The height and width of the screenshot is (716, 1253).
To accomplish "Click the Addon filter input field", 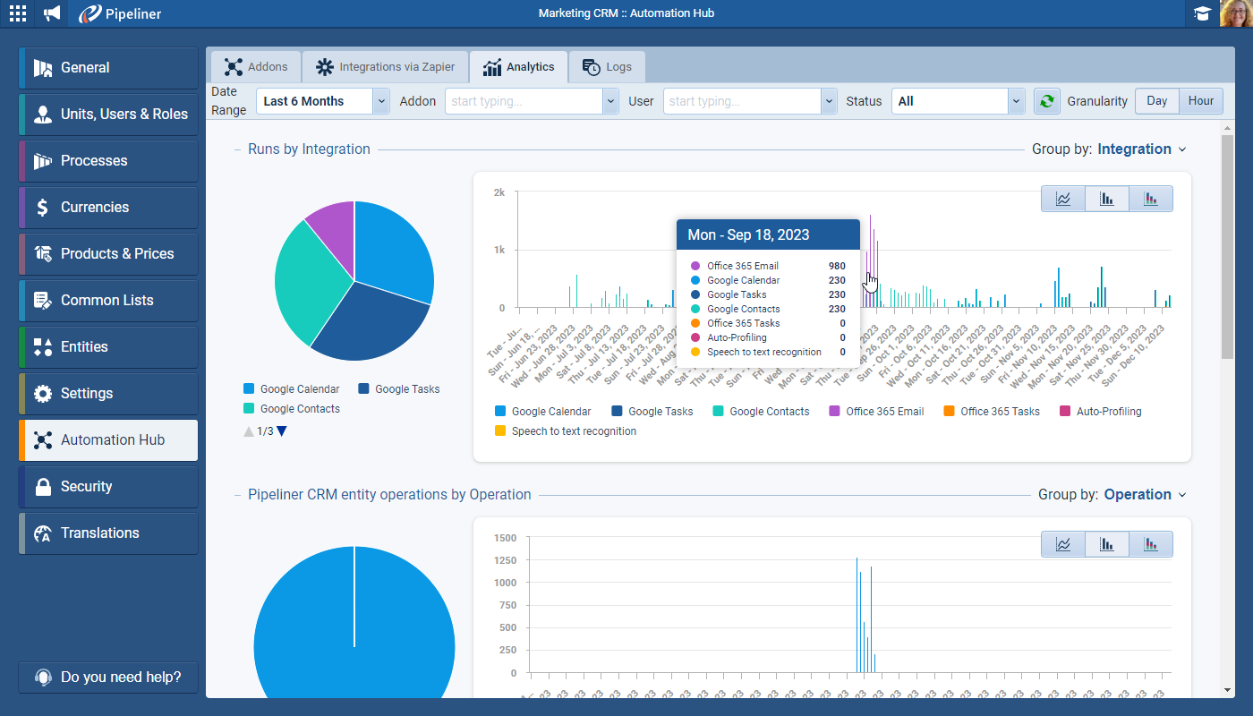I will pos(524,101).
